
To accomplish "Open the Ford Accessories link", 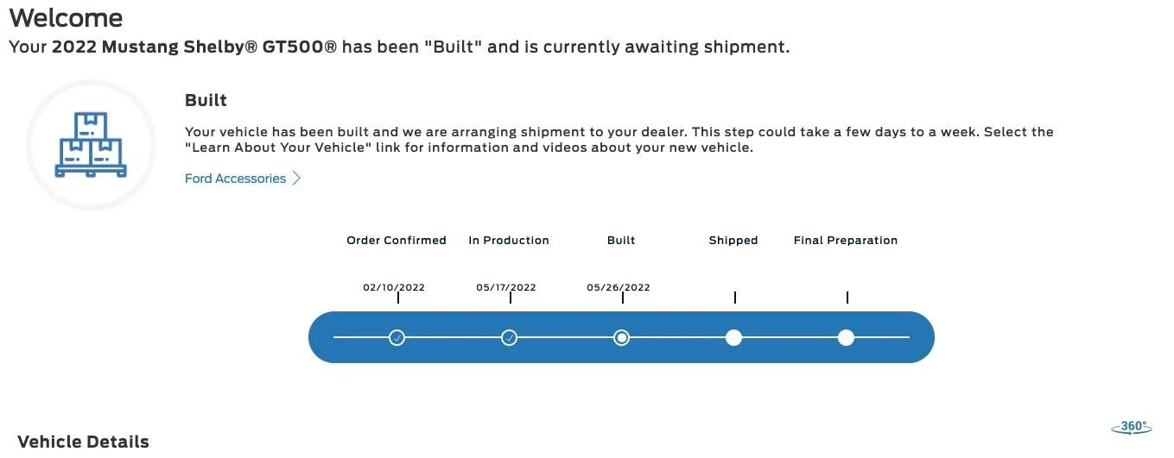I will click(x=235, y=179).
